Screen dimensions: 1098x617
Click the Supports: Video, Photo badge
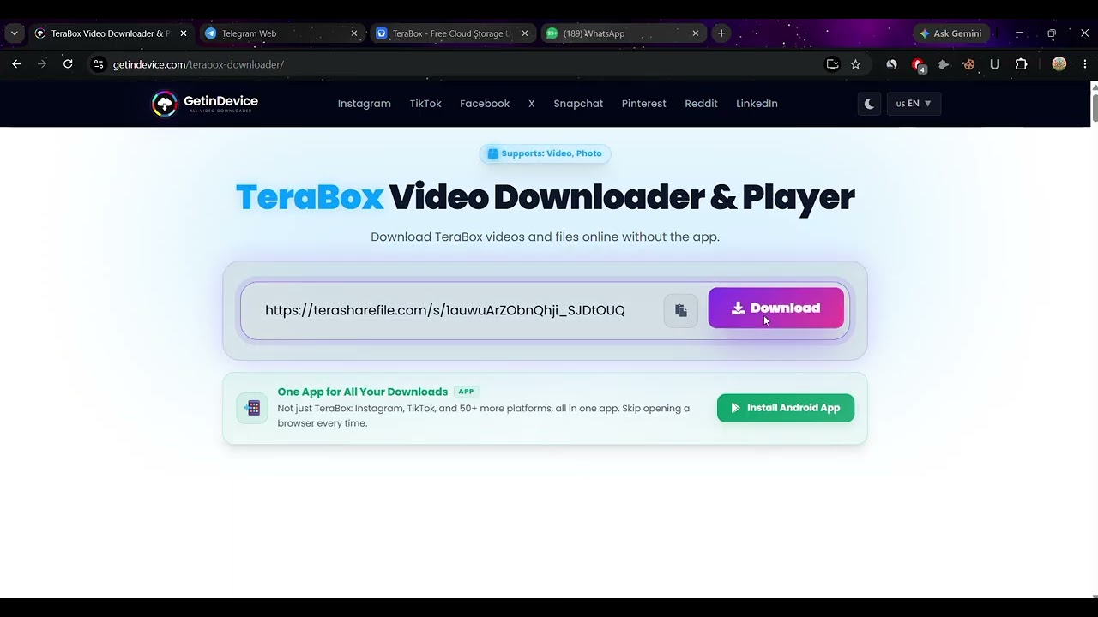click(x=546, y=153)
